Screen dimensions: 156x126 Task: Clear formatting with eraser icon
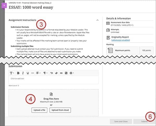(56, 73)
